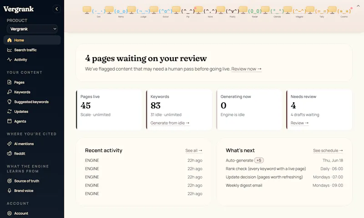Click the Mondays · 07:00 time
Viewport: 364px width, 218px height.
(x=328, y=177)
